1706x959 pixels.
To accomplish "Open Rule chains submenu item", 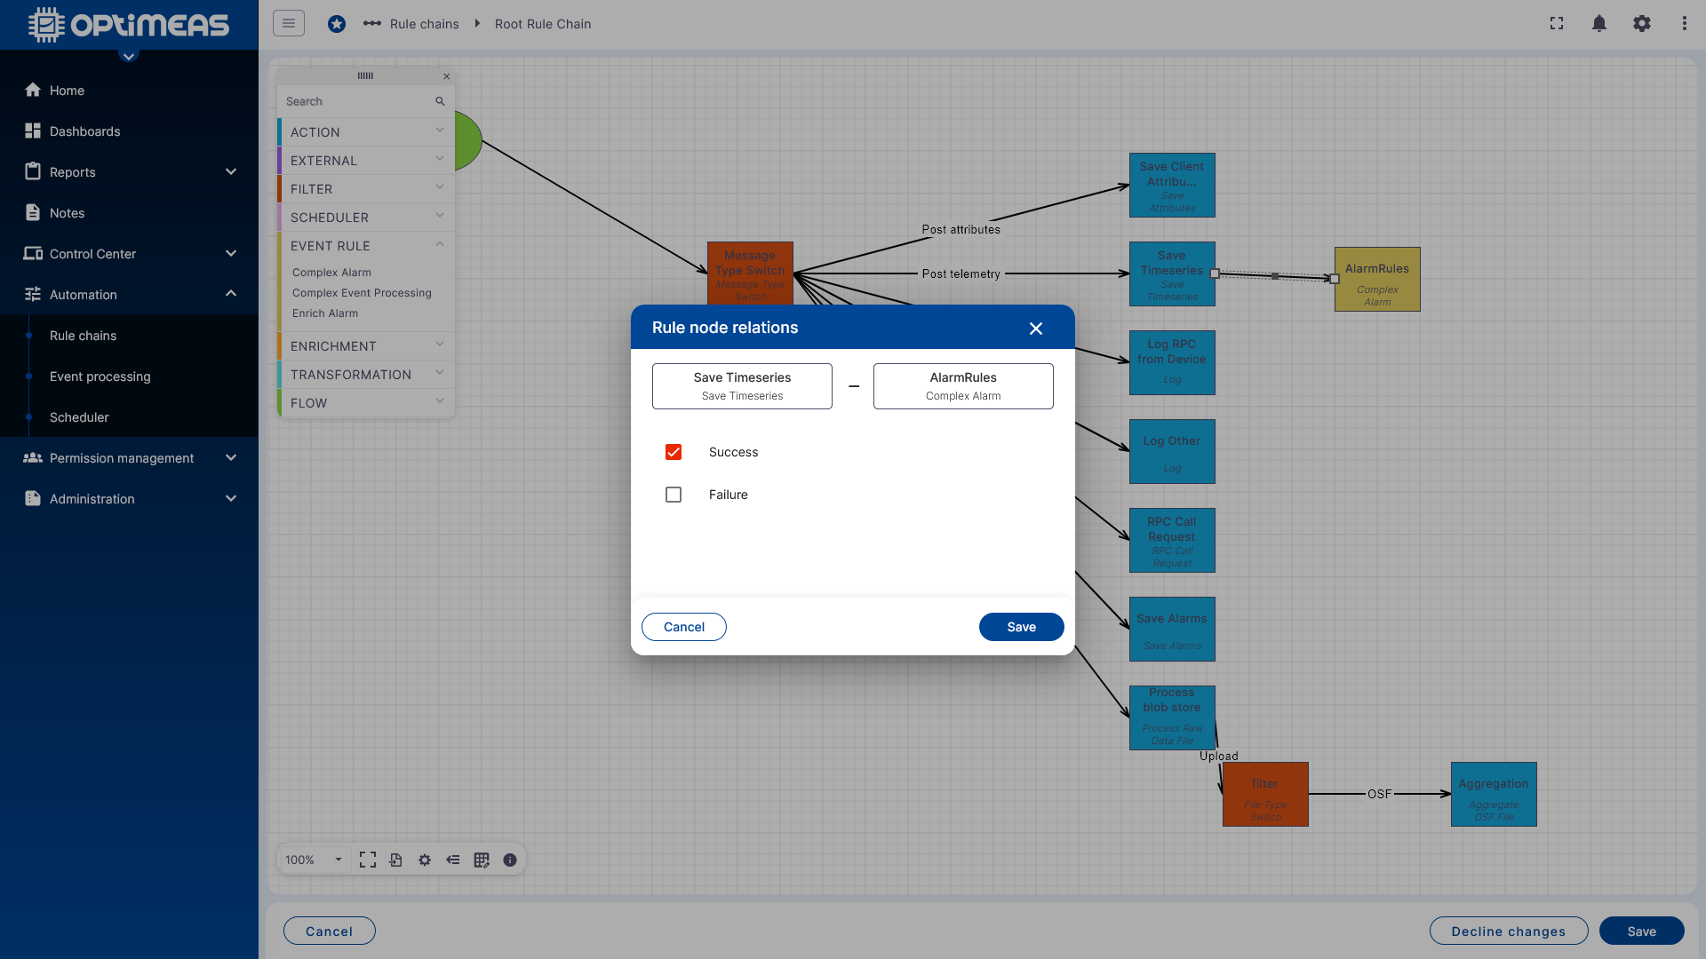I will pyautogui.click(x=83, y=336).
